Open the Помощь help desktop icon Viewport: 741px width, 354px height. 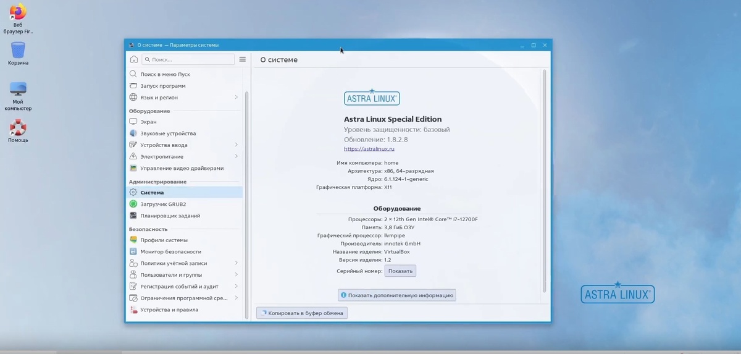(18, 127)
